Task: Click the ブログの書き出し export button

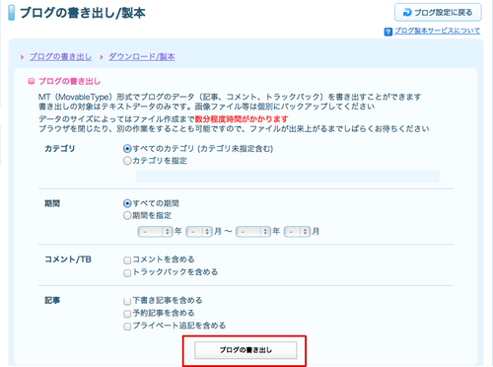Action: click(246, 350)
